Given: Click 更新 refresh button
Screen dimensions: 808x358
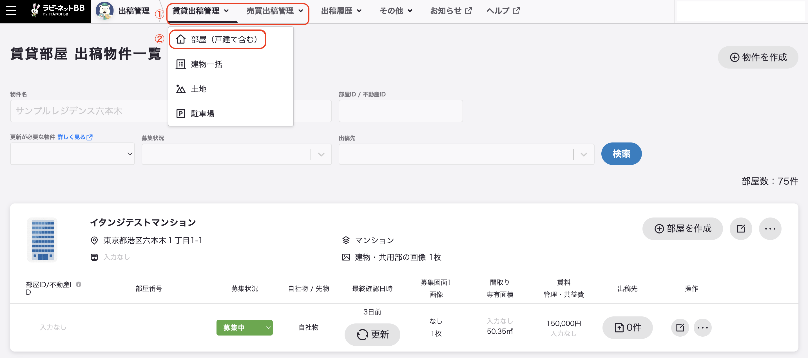Looking at the screenshot, I should tap(372, 334).
